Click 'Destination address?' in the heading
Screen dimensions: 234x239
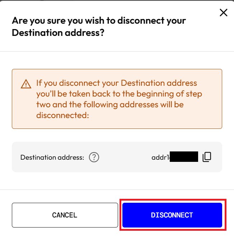[58, 33]
